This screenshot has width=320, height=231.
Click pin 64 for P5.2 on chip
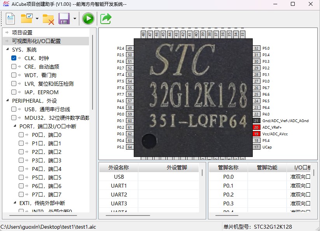130,147
